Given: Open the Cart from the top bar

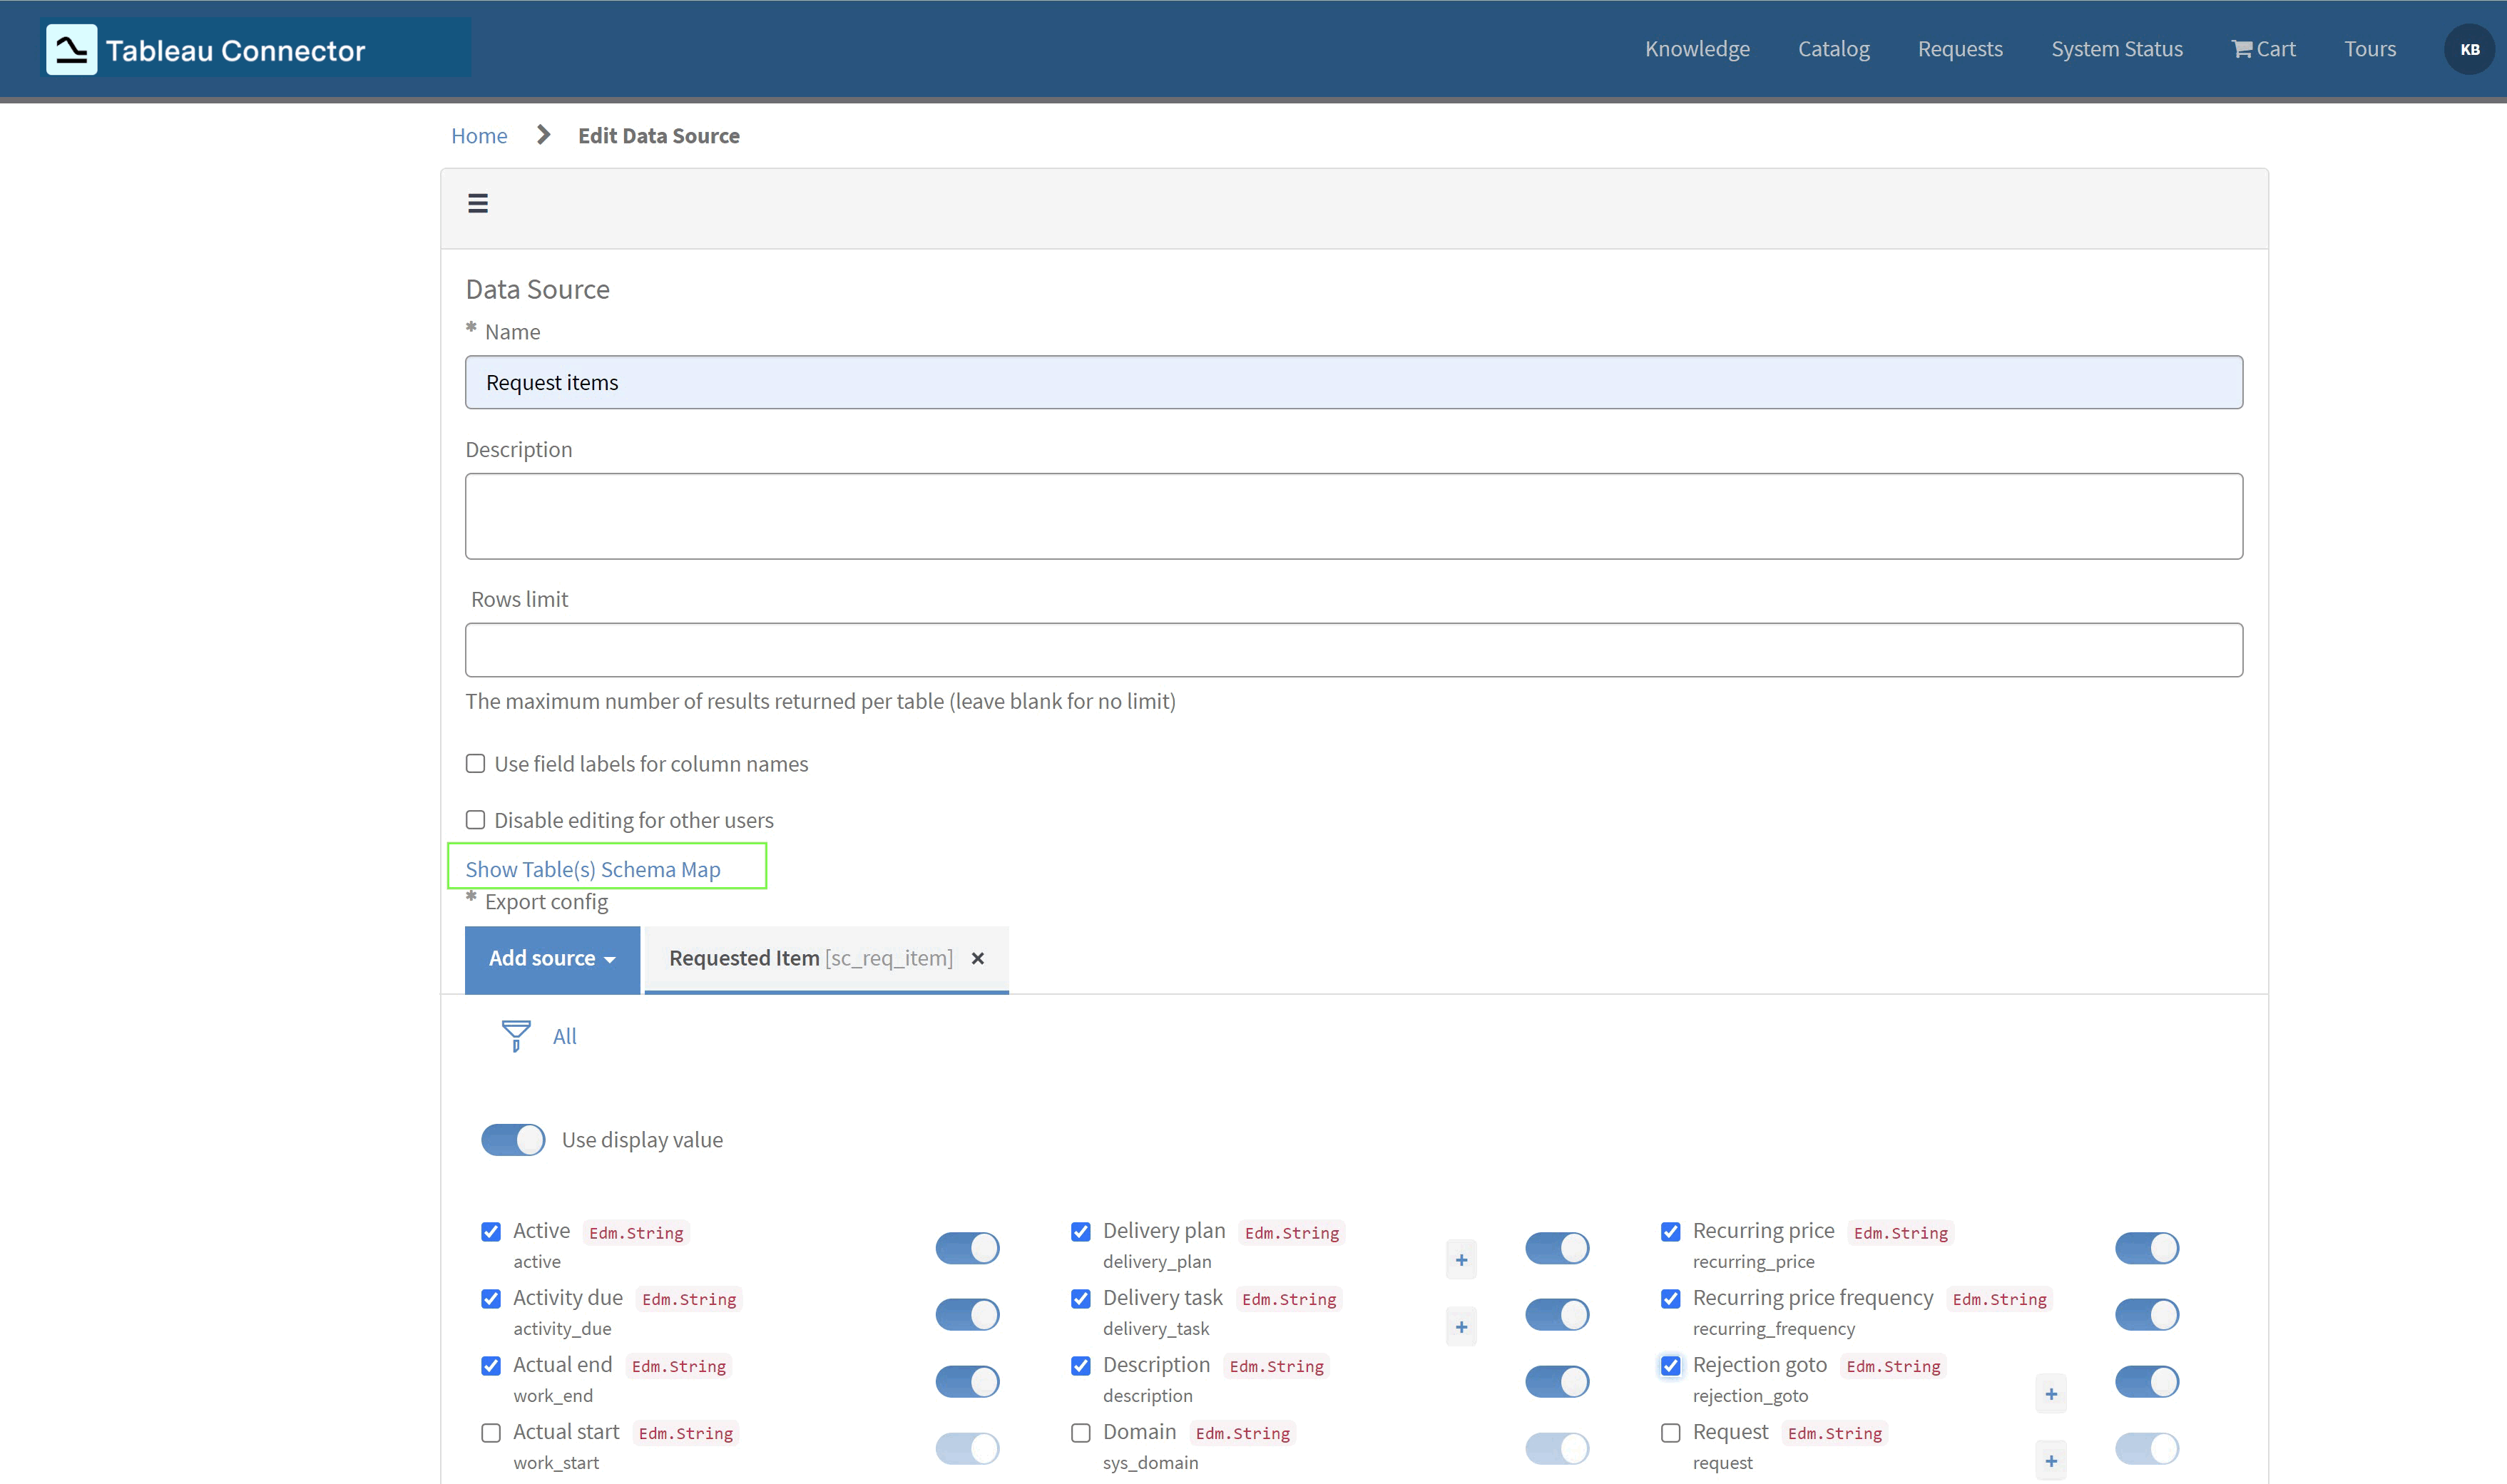Looking at the screenshot, I should pos(2263,48).
